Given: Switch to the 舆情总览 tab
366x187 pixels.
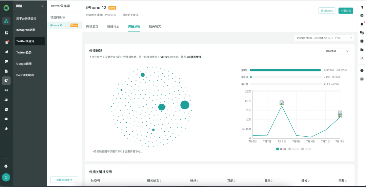Looking at the screenshot, I should 92,26.
